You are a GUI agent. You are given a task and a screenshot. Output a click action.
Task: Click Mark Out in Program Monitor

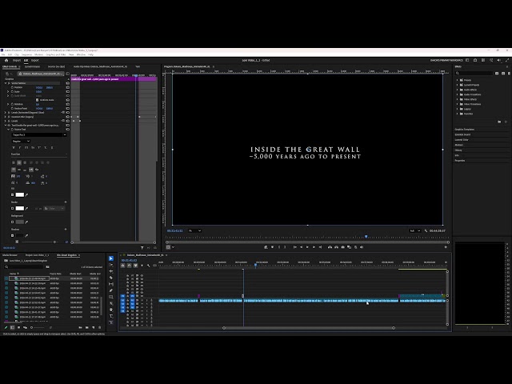click(x=285, y=247)
